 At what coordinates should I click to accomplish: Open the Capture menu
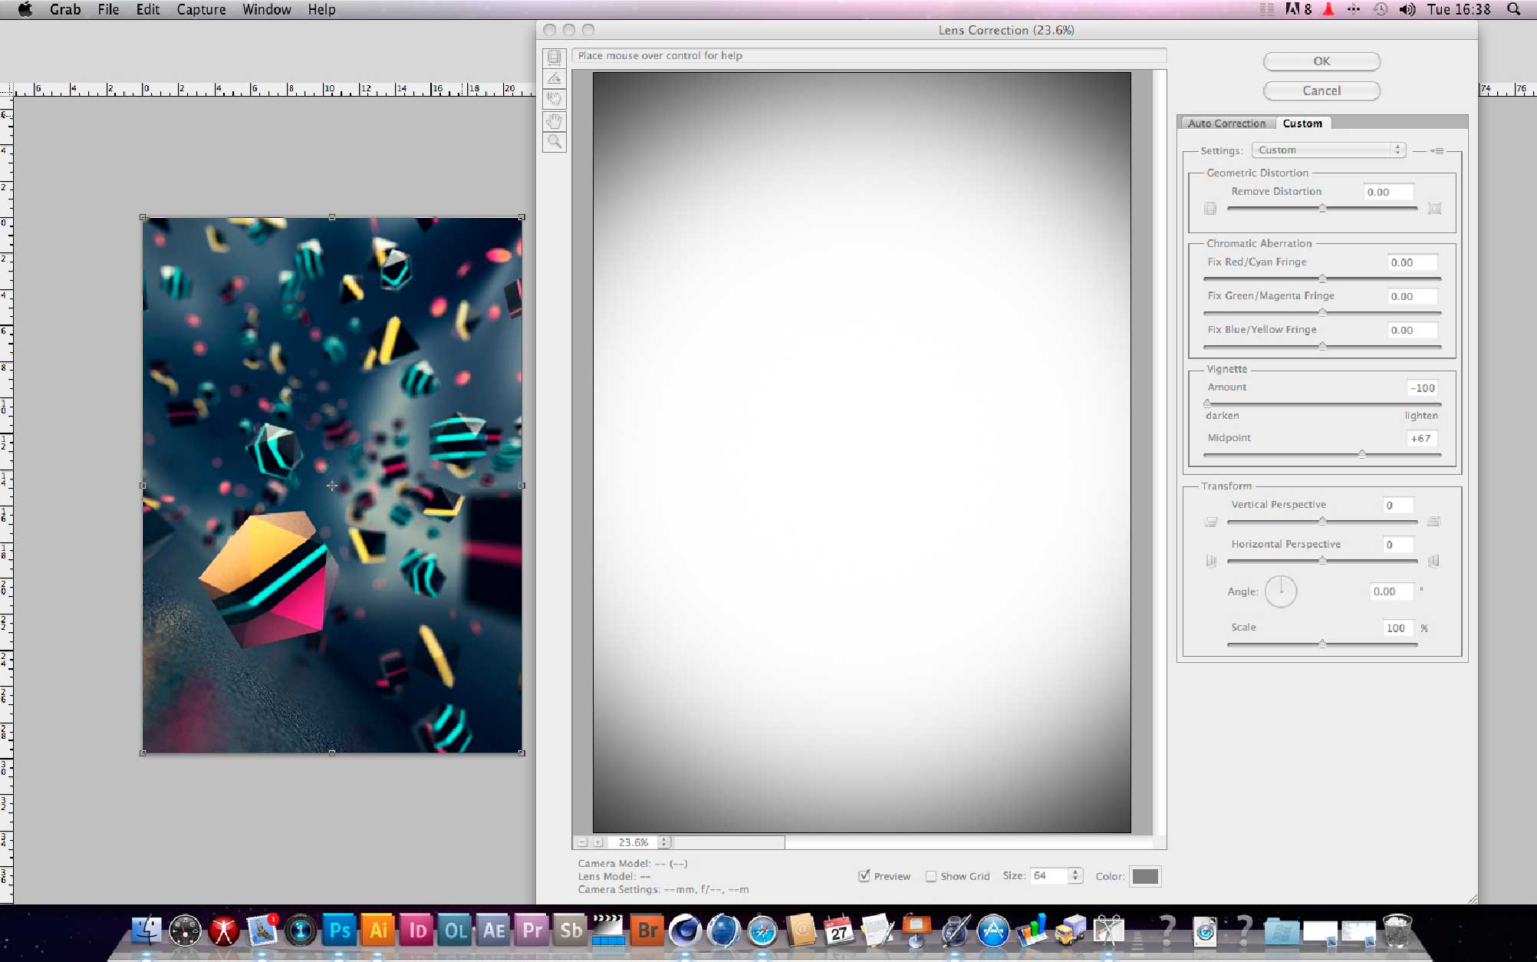(201, 9)
